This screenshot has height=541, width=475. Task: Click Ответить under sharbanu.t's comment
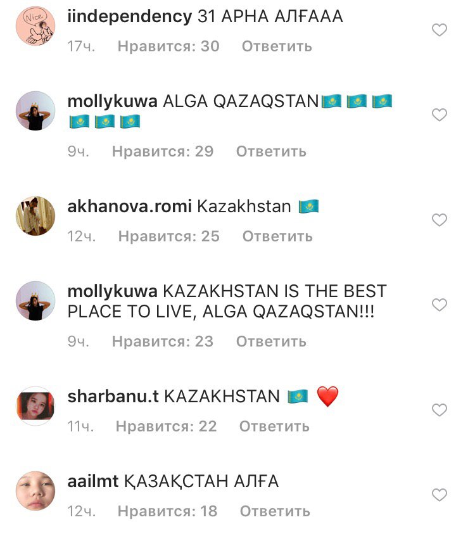[x=274, y=426]
